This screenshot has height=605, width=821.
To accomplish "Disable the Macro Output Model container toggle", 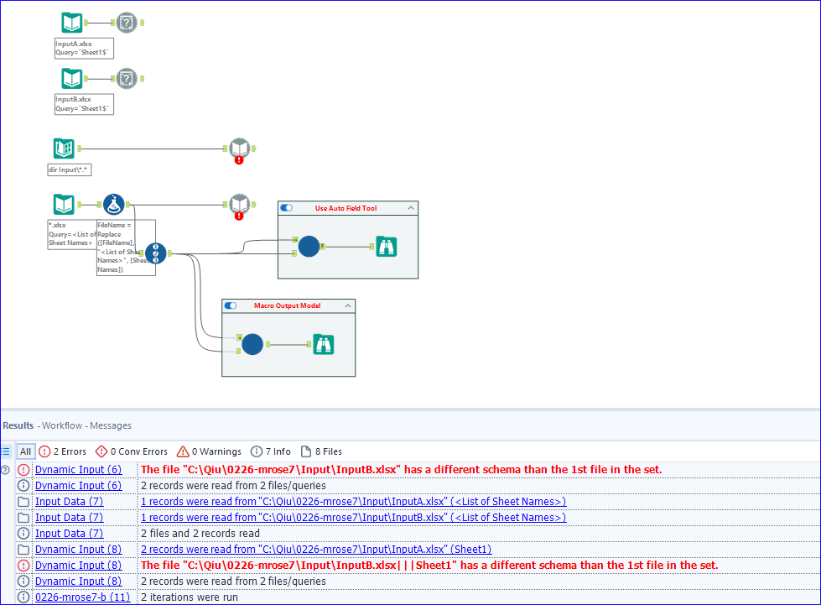I will (230, 305).
